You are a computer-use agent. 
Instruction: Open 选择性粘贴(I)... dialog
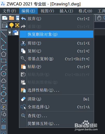(57, 90)
